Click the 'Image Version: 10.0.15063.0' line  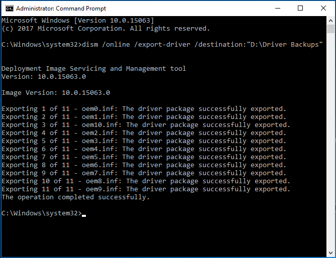[x=56, y=93]
